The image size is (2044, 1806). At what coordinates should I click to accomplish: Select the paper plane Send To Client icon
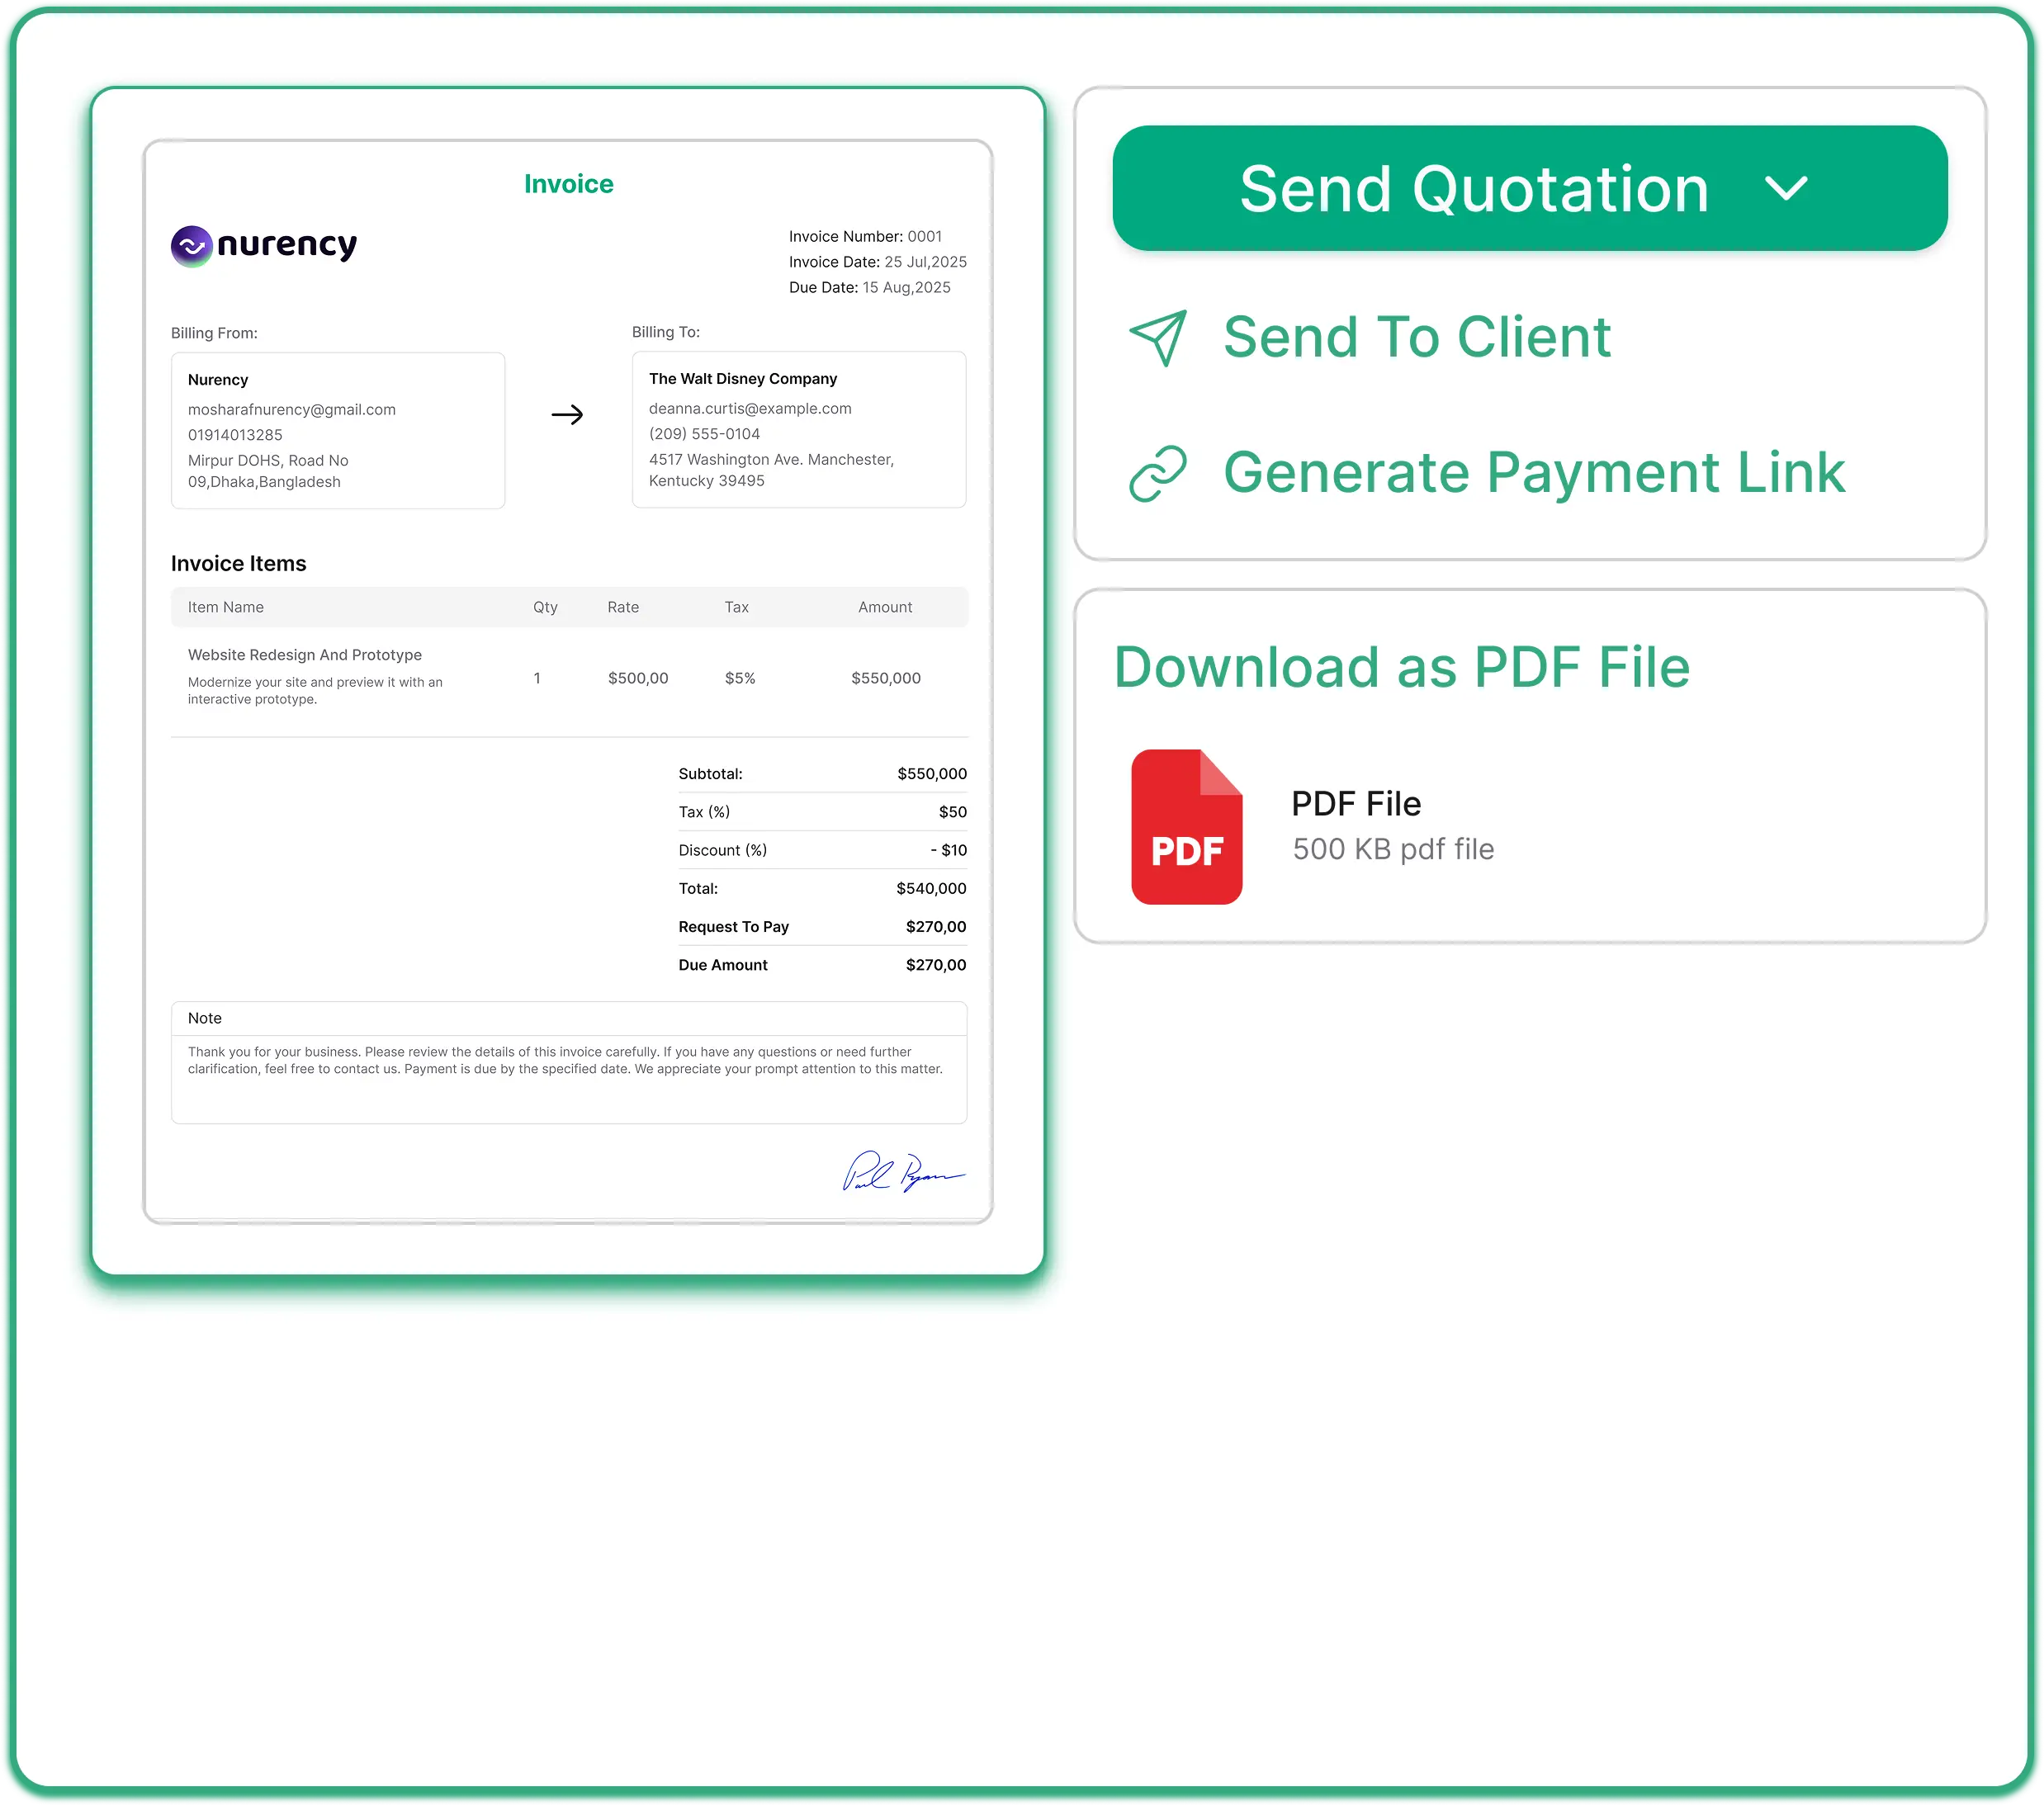pos(1160,338)
